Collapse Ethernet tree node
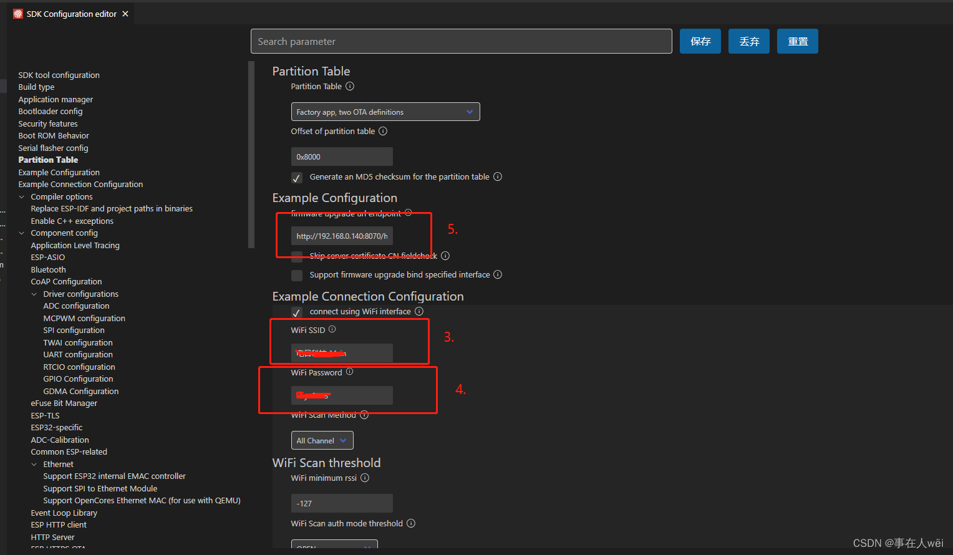The width and height of the screenshot is (953, 555). tap(34, 464)
